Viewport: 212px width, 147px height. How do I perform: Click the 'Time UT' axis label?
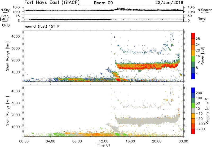(104, 145)
